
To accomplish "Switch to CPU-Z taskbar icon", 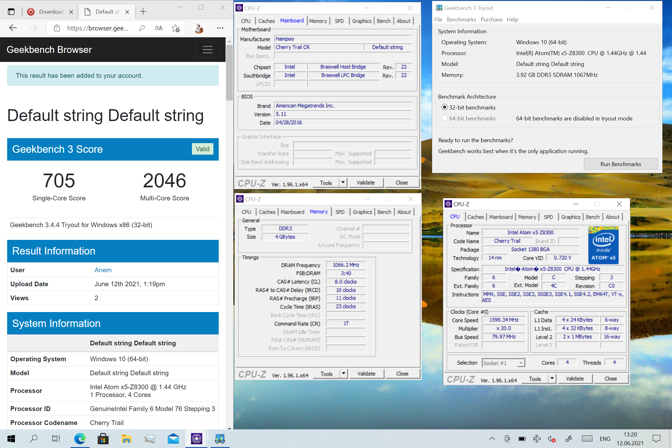I will tap(196, 439).
